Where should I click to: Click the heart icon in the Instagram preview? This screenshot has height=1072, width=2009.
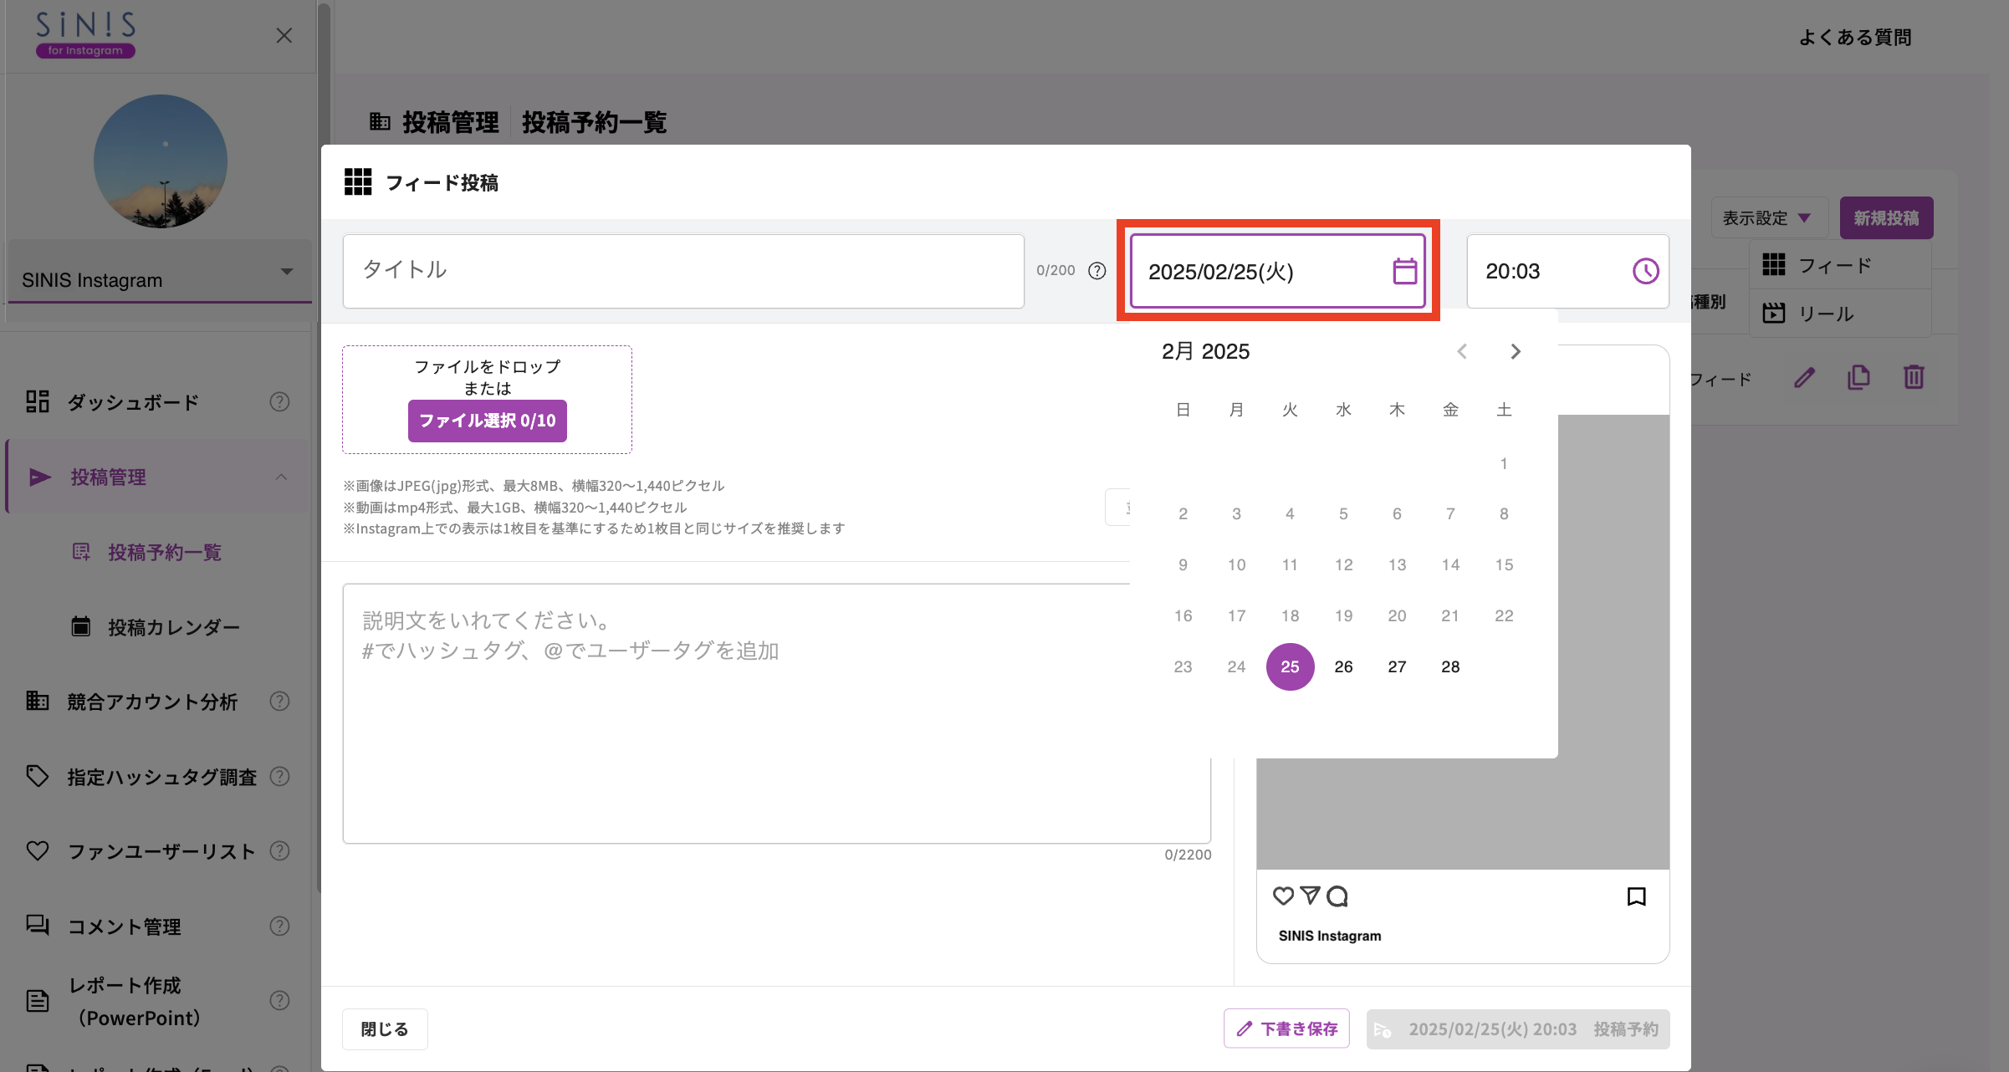point(1281,896)
